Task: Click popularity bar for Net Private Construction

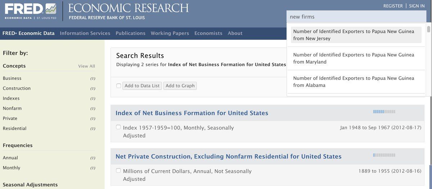Action: click(x=384, y=155)
